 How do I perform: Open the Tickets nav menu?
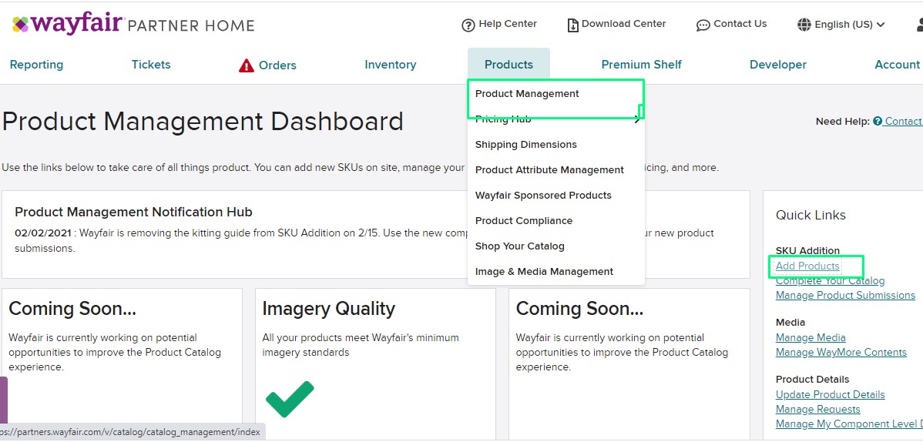151,65
